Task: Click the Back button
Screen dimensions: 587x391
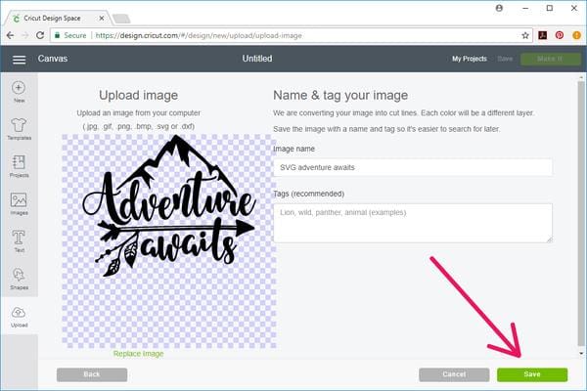Action: click(x=92, y=374)
